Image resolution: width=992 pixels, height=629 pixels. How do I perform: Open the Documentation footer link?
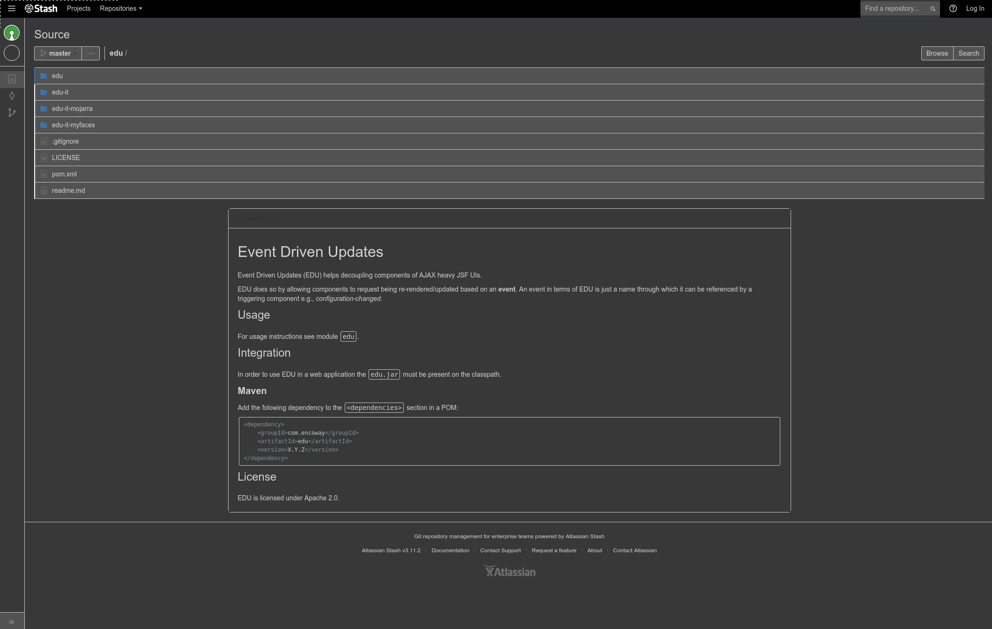tap(450, 550)
